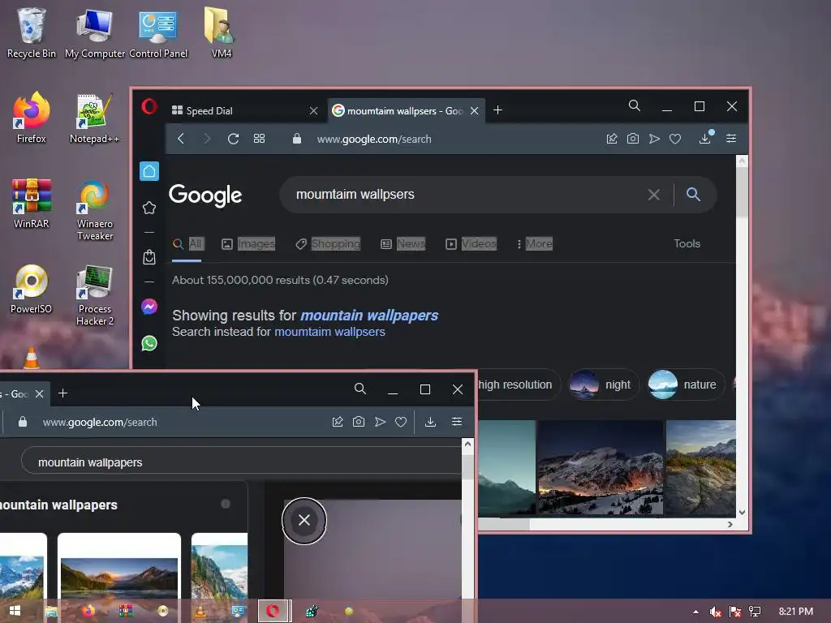Open the Speed Dial grid icon beside reload
831x623 pixels.
coord(259,139)
